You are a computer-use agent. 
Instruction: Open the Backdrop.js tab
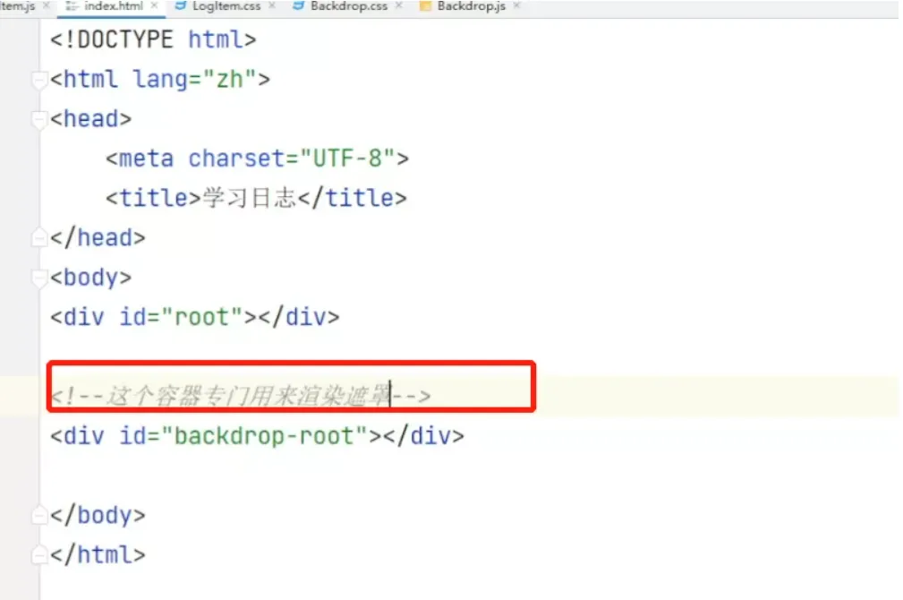[x=471, y=6]
